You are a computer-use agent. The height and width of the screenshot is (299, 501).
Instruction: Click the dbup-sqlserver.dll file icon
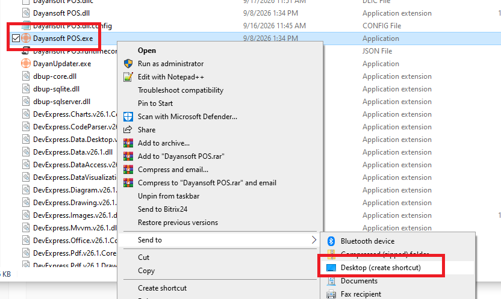point(26,102)
